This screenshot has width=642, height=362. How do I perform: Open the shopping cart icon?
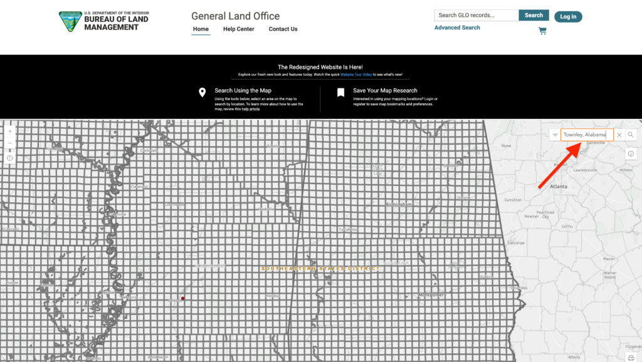[x=542, y=31]
